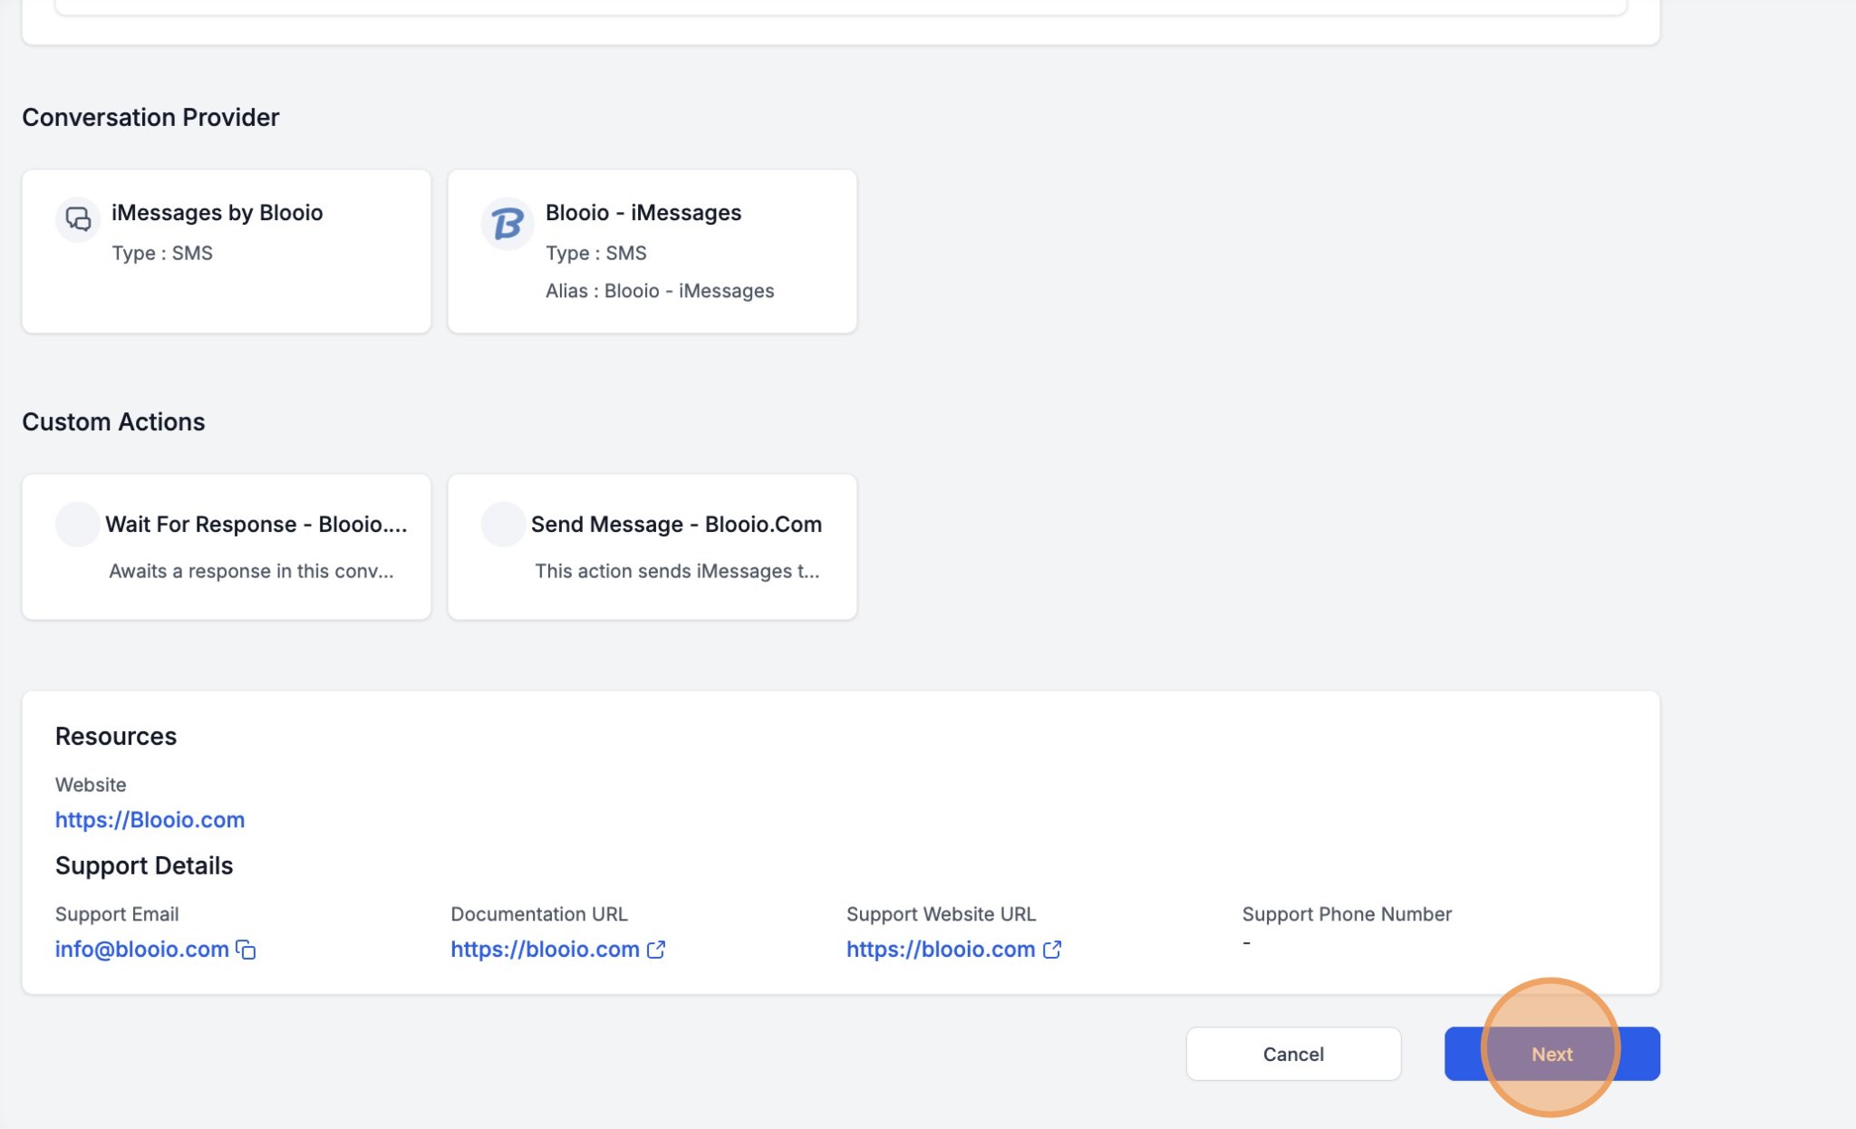1856x1129 pixels.
Task: Click the Blooio B logo icon
Action: coord(507,223)
